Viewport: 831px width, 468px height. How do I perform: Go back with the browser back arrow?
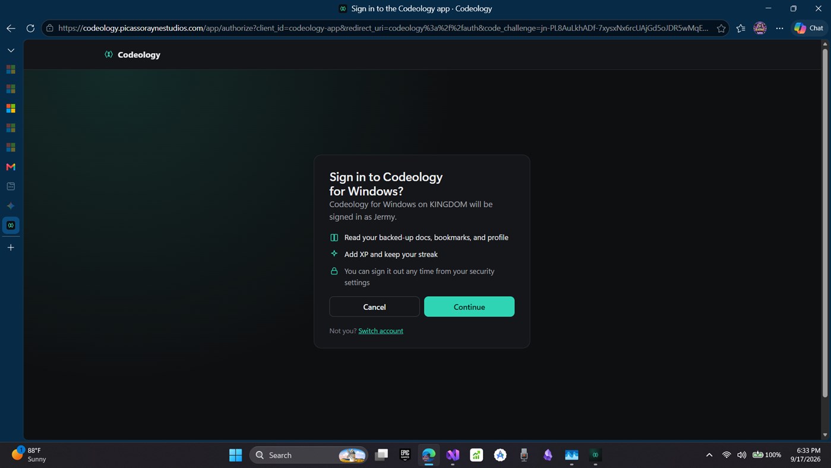tap(11, 28)
